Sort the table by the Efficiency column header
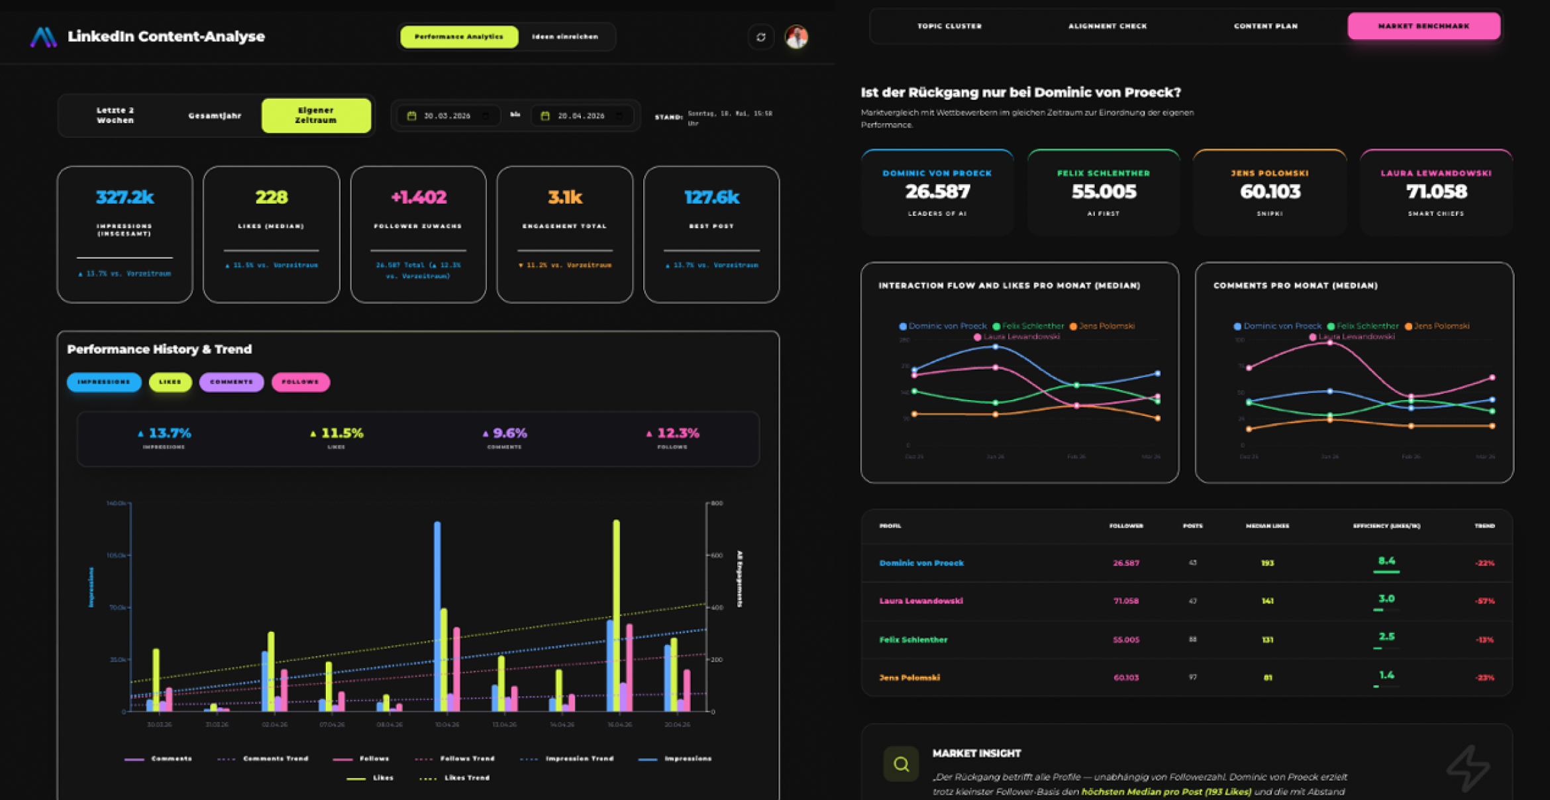The image size is (1550, 800). coord(1386,526)
